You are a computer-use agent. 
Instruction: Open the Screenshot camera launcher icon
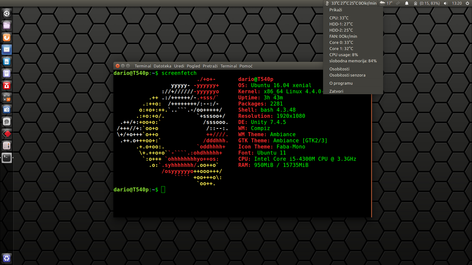7,110
